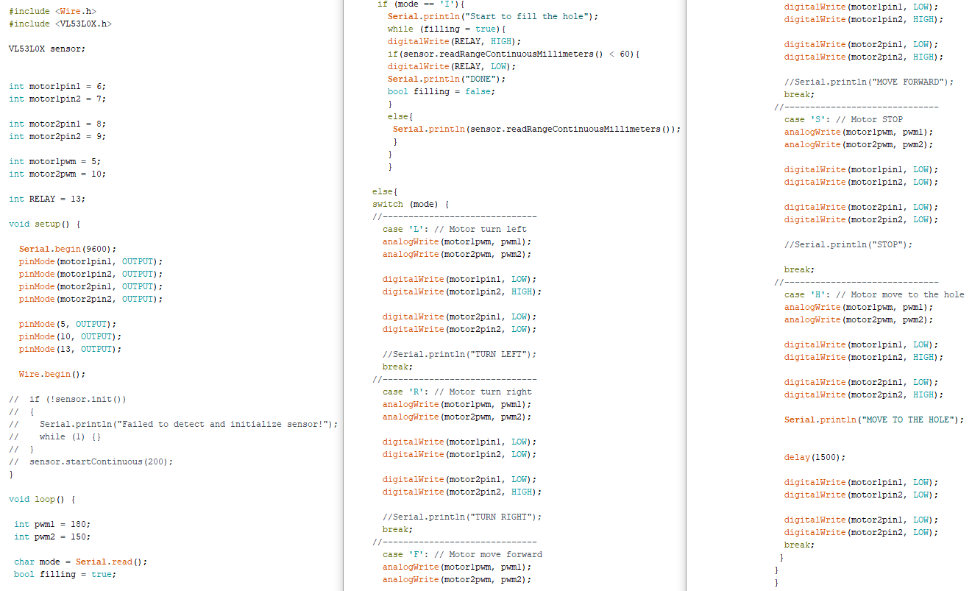The height and width of the screenshot is (591, 972).
Task: Click the #include <VL53L0X.h> line
Action: (x=60, y=24)
